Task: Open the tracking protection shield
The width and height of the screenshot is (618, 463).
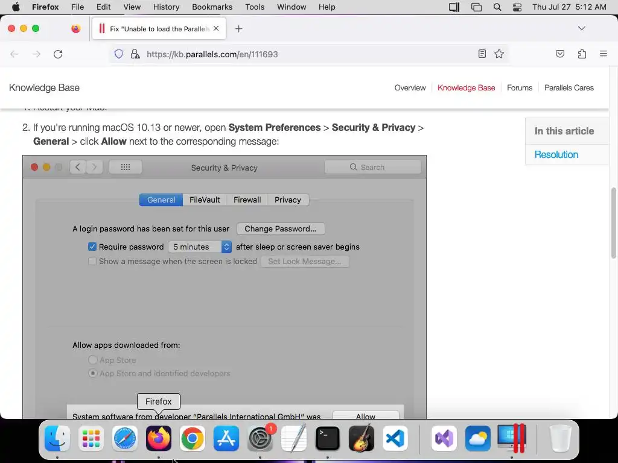Action: (x=119, y=54)
